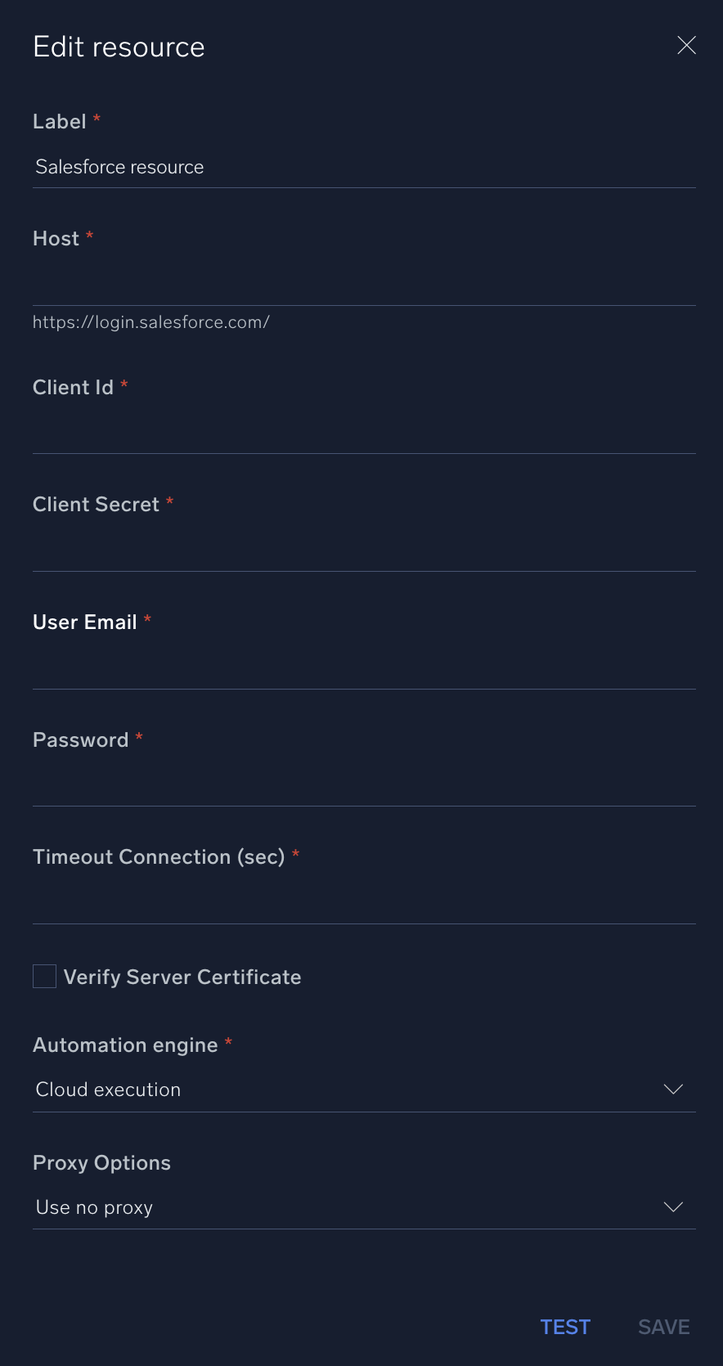Select Cloud execution from Automation engine
The image size is (723, 1366).
click(108, 1089)
